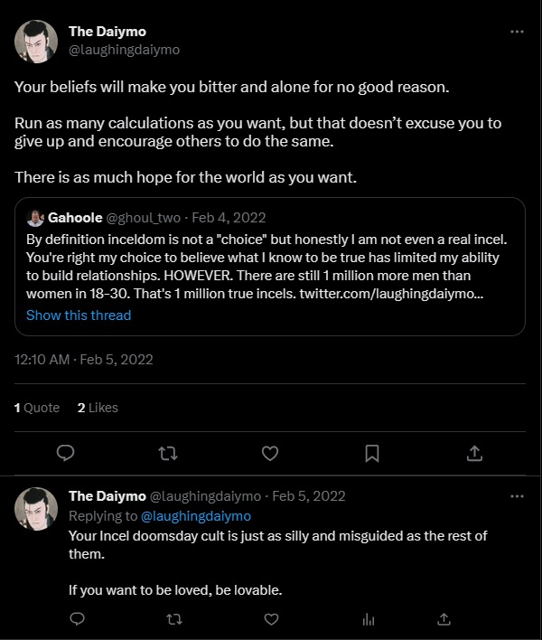View analytics of the reply tweet

click(368, 618)
